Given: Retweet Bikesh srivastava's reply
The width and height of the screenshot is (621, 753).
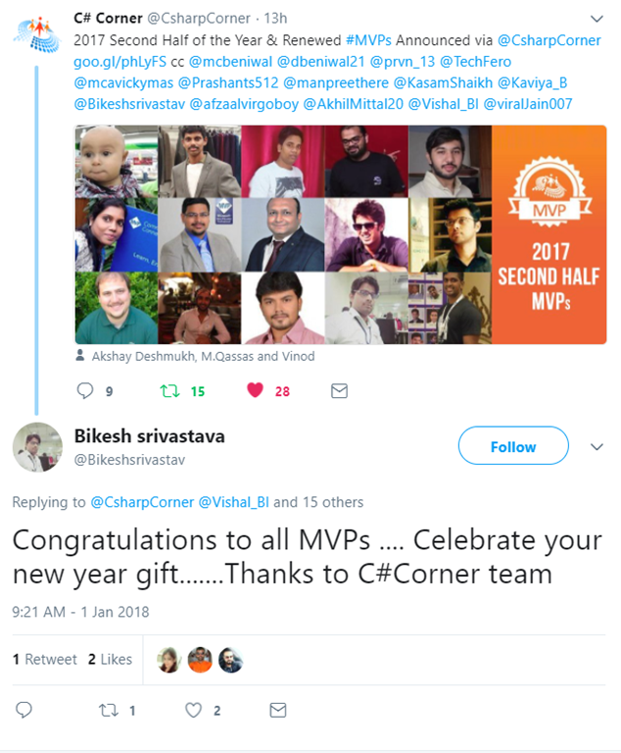Looking at the screenshot, I should point(109,710).
